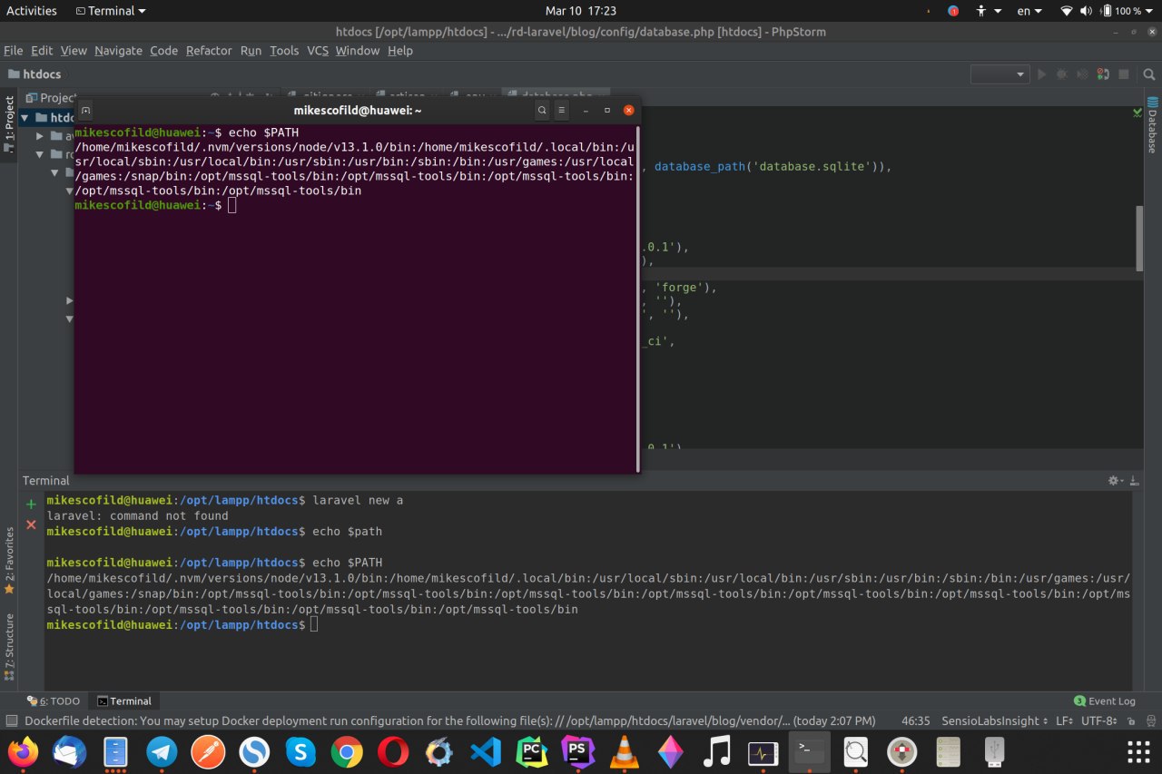The height and width of the screenshot is (774, 1162).
Task: Close the current PhpStorm terminal session
Action: coord(31,524)
